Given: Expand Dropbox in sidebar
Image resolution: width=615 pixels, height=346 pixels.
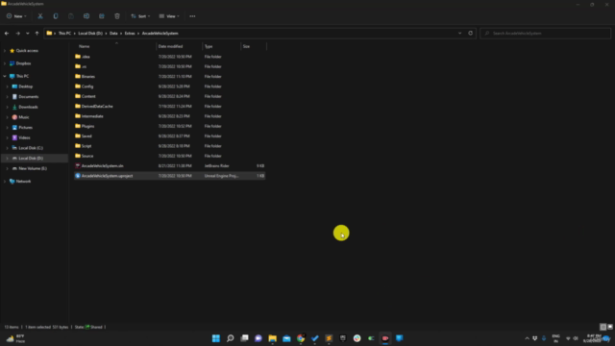Looking at the screenshot, I should (x=5, y=63).
